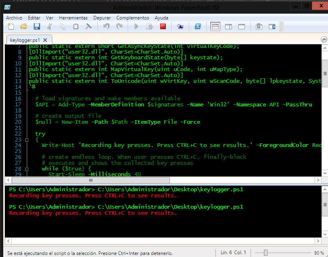Open the Ver menu

pyautogui.click(x=49, y=18)
